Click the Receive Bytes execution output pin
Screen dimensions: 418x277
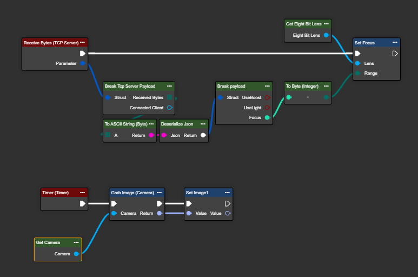coord(82,53)
